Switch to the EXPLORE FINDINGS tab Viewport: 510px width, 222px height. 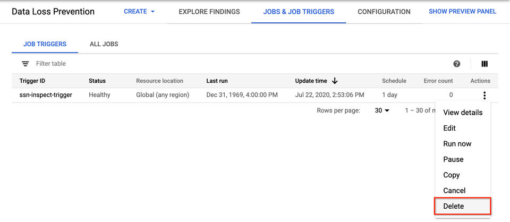209,12
